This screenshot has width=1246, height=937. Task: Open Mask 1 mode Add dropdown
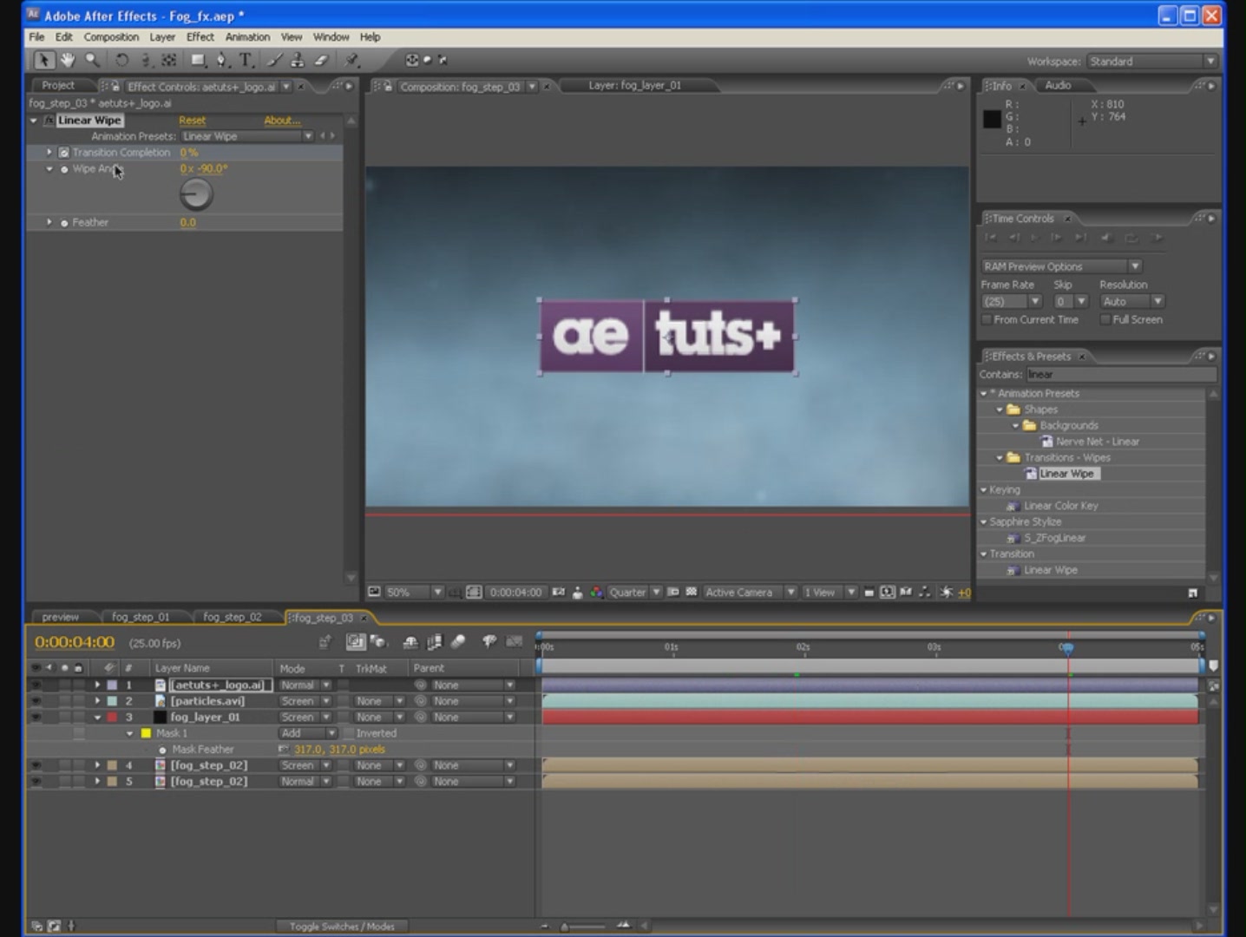[x=307, y=733]
